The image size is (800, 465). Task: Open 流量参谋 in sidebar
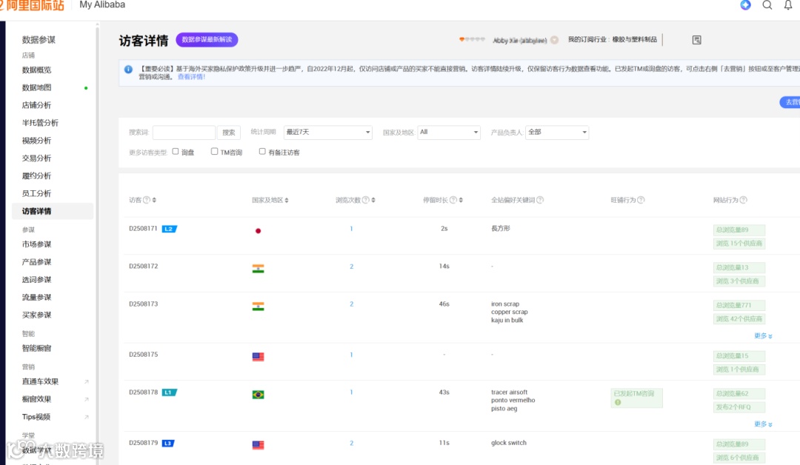37,297
